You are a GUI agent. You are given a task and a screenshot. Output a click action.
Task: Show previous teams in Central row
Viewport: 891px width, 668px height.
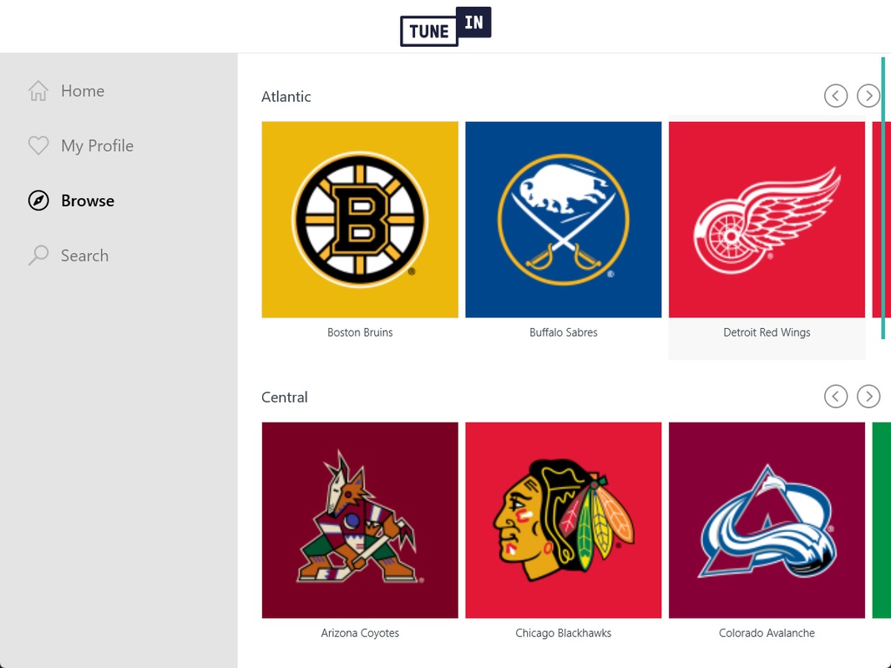click(835, 396)
